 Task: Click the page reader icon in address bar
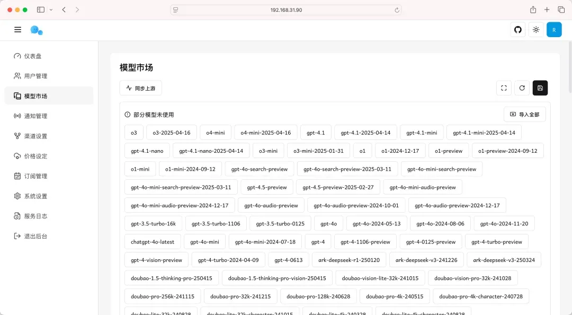tap(175, 10)
